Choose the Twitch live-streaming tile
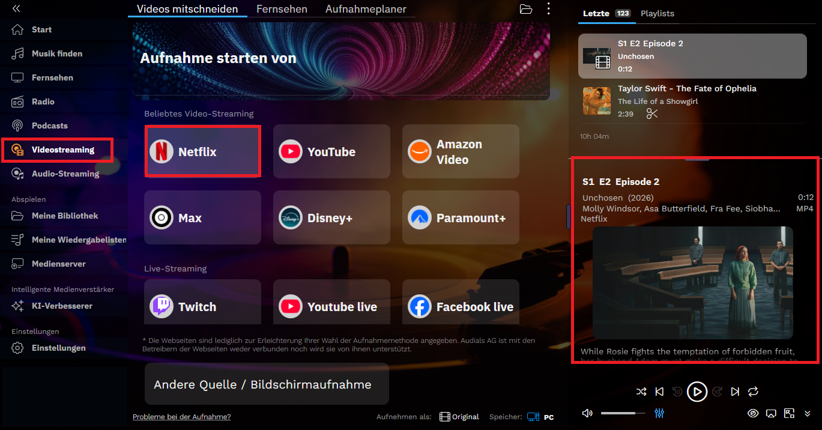The image size is (822, 430). coord(202,302)
